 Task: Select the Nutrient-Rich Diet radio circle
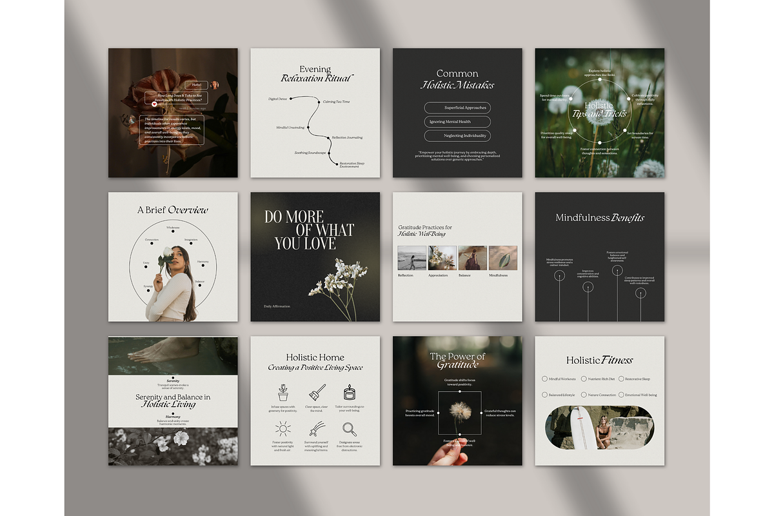coord(584,379)
